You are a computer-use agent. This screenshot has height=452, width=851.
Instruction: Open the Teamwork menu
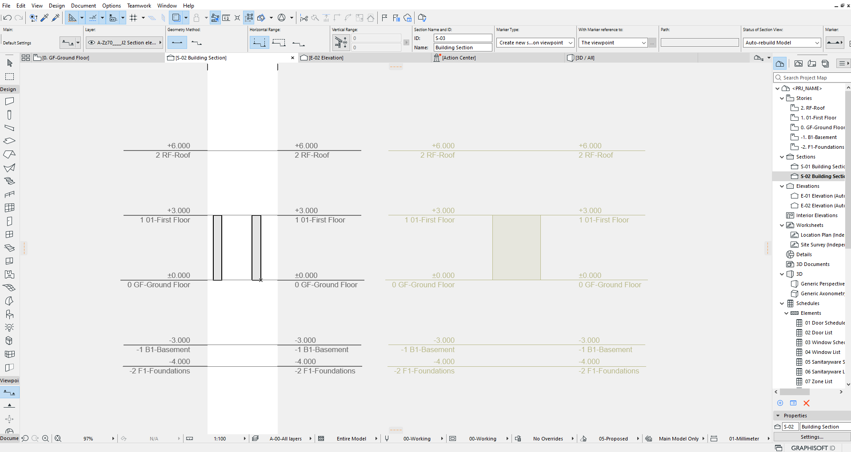[139, 5]
